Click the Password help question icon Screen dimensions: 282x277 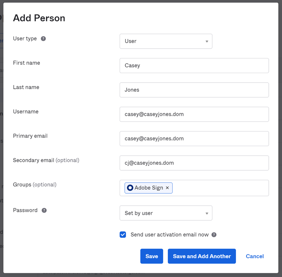44,210
